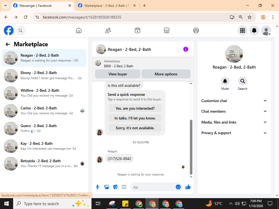Open the Kay 2-Bed, 2-Bath conversation
279x209 pixels.
(44, 146)
